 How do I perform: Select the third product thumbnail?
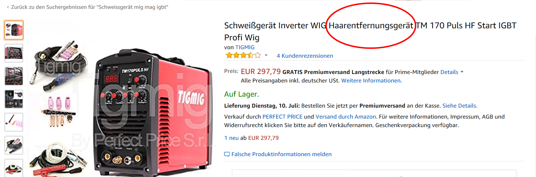point(14,76)
